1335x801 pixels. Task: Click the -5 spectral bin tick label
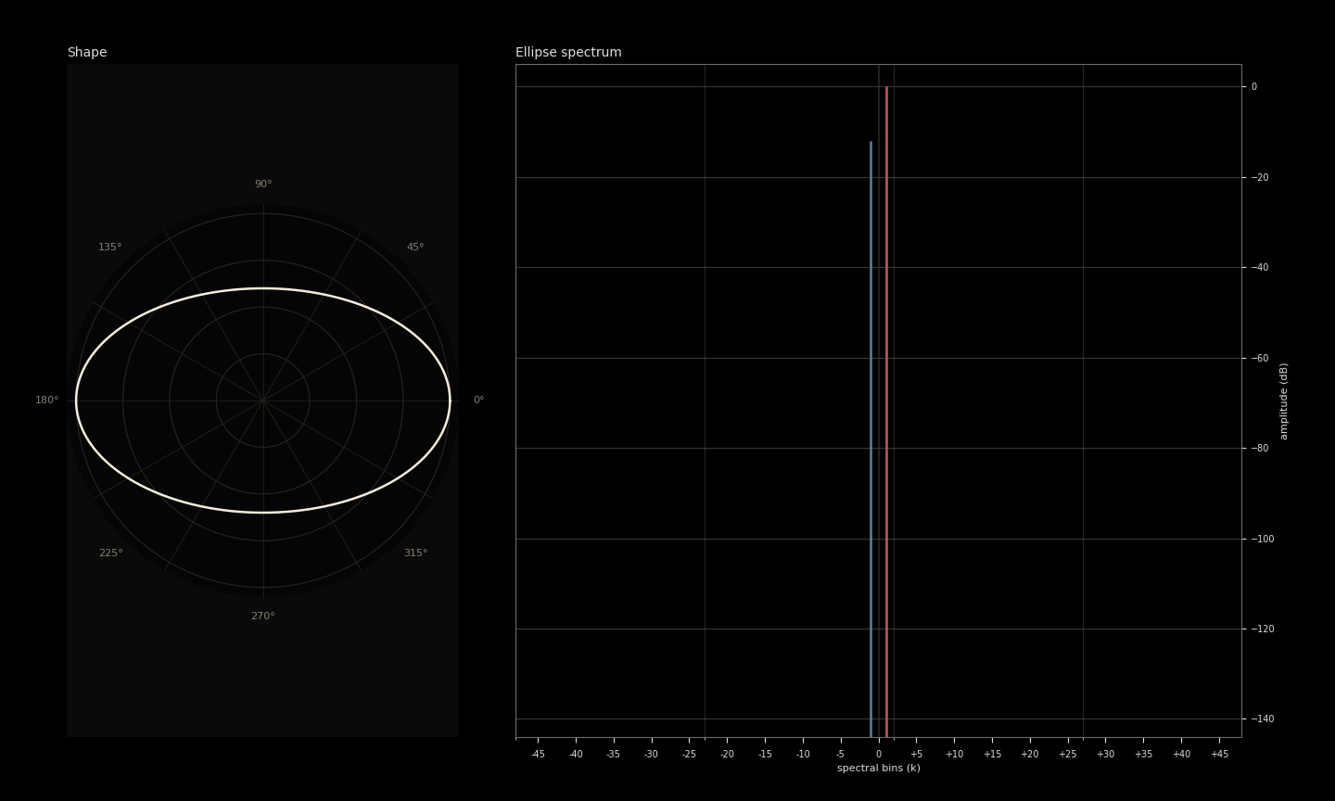(841, 755)
